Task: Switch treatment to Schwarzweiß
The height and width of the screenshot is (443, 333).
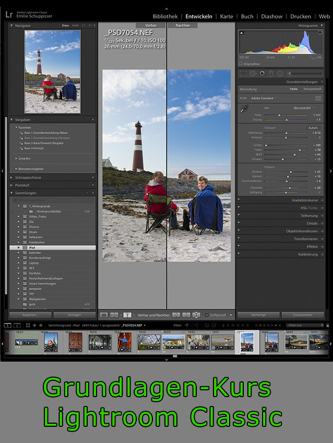Action: (x=312, y=89)
